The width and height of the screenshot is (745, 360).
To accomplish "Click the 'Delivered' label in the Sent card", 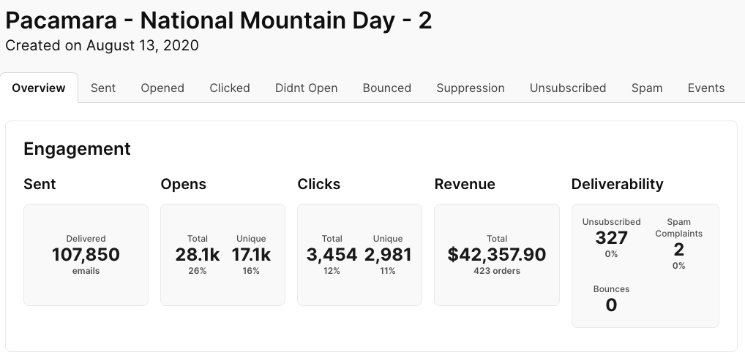I will 86,239.
